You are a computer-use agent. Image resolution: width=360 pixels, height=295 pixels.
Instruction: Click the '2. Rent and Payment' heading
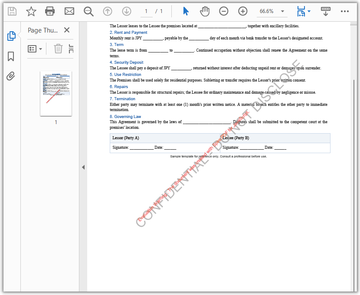click(x=128, y=33)
